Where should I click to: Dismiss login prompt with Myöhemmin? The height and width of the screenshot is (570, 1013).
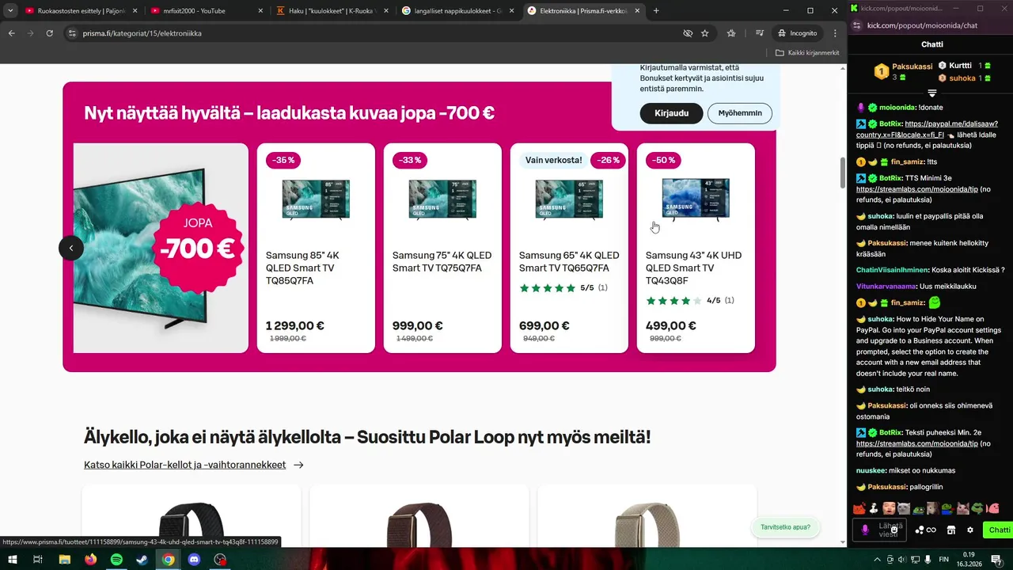point(740,113)
